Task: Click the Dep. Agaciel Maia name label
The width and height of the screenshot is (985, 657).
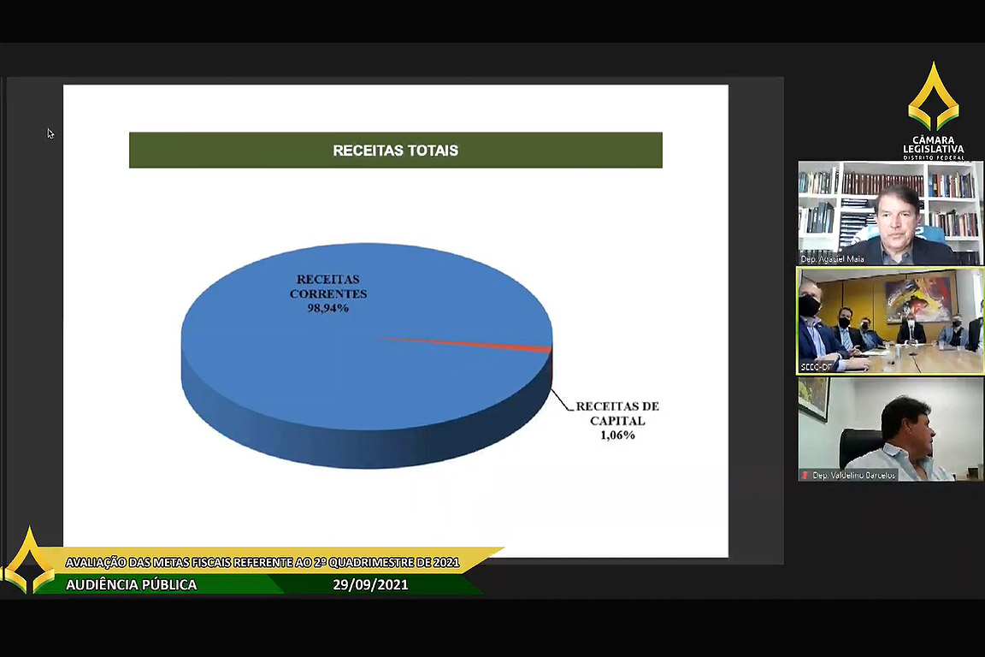Action: pyautogui.click(x=832, y=259)
